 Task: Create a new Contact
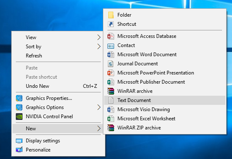[165, 45]
